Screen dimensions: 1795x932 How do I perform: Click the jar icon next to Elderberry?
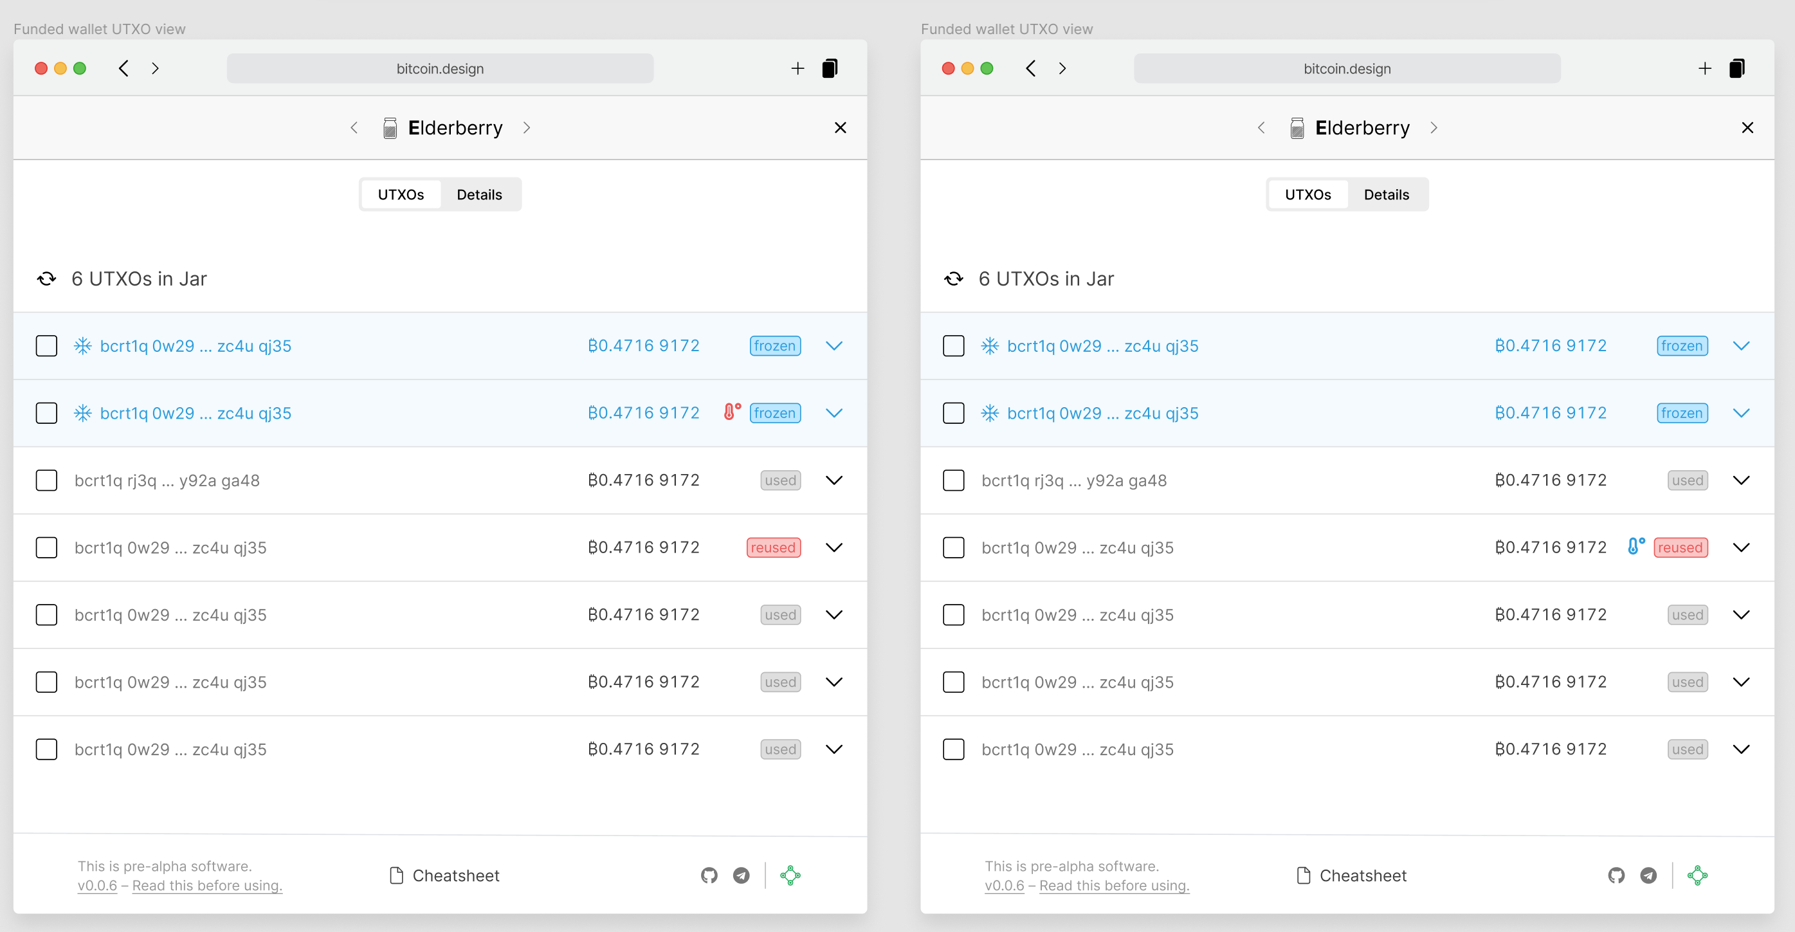tap(391, 127)
